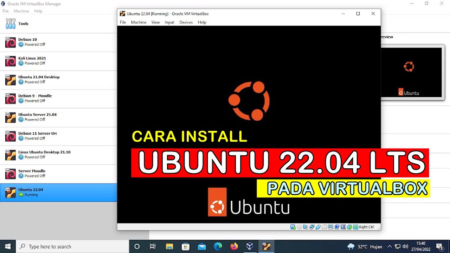Viewport: 450px width, 253px height.
Task: Switch to VirtualBox Manager taskbar icon
Action: [250, 246]
